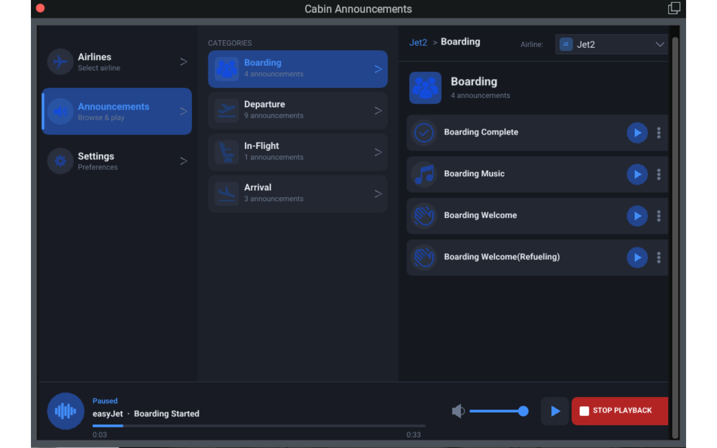Select the Departure category label
Screen dimensions: 717x448
click(264, 104)
